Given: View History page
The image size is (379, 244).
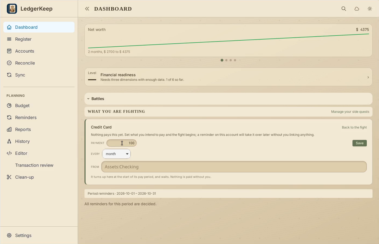Looking at the screenshot, I should click(39, 141).
